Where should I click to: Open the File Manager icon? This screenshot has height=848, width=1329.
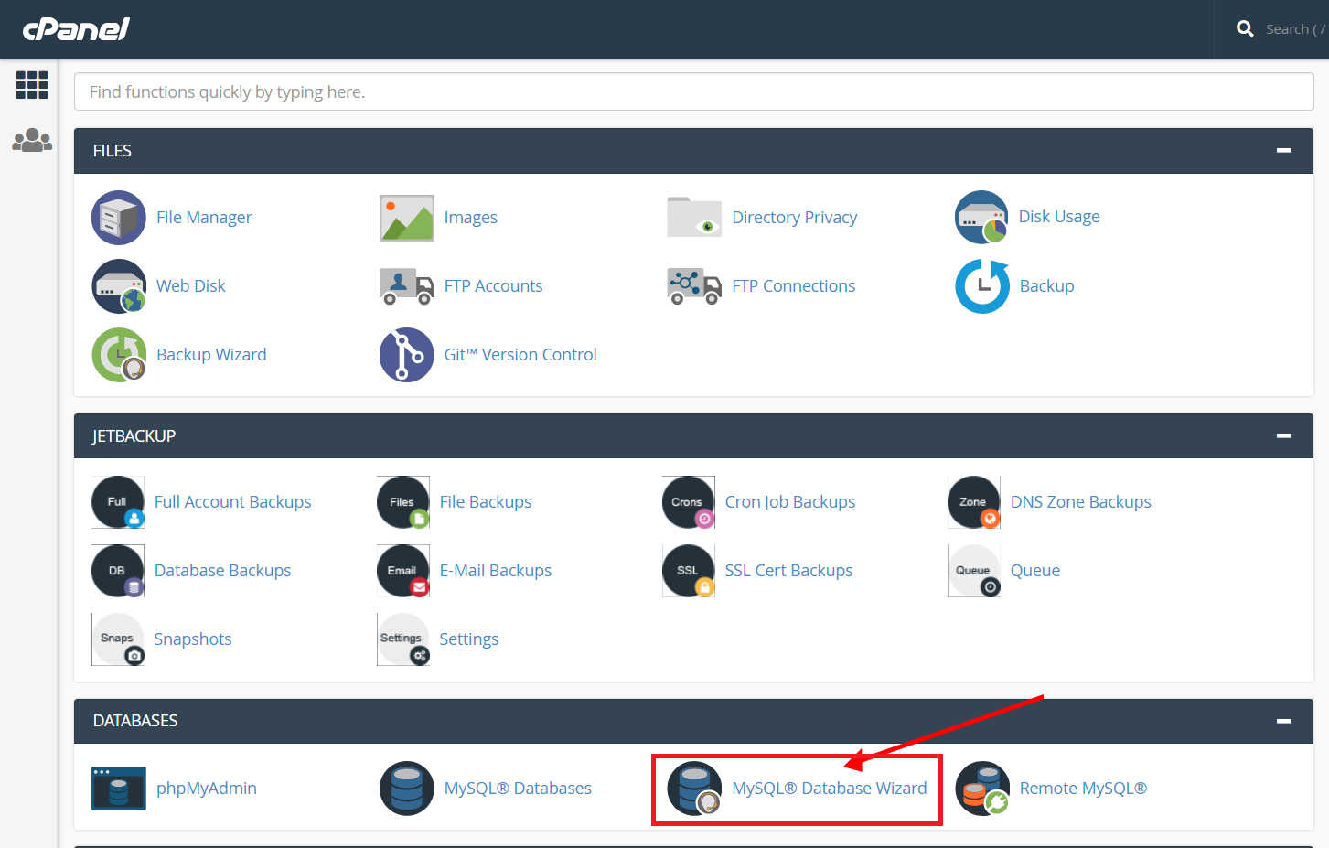click(x=119, y=218)
